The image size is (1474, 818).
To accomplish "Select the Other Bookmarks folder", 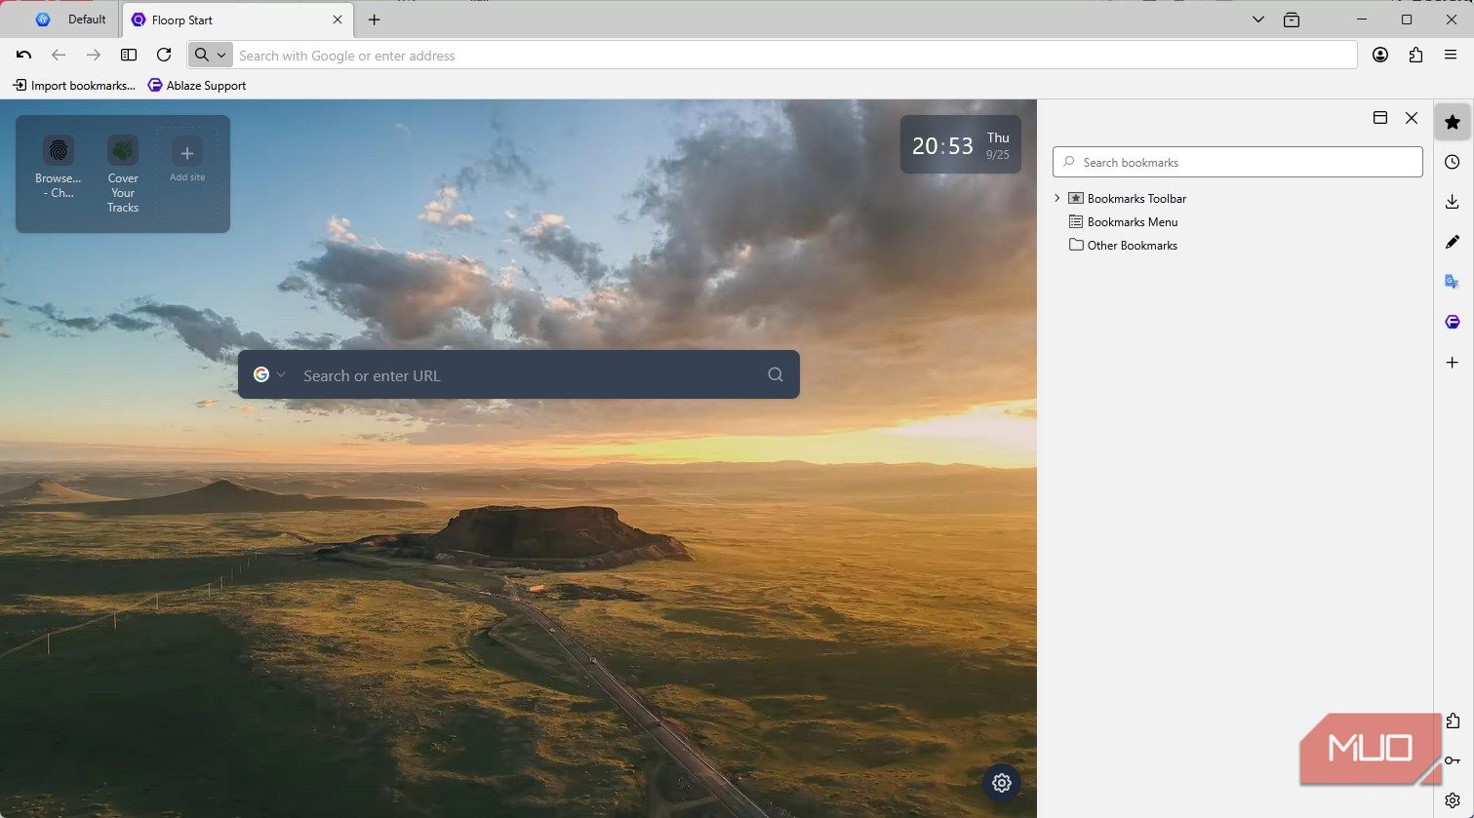I will tap(1132, 246).
